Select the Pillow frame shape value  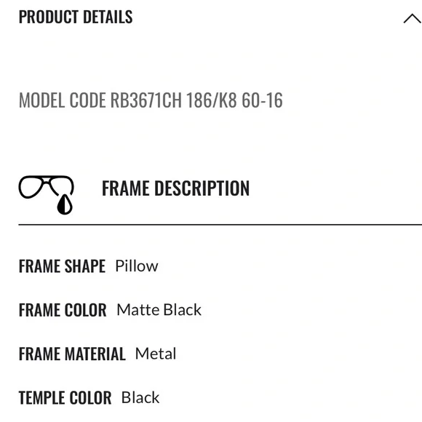tap(137, 266)
